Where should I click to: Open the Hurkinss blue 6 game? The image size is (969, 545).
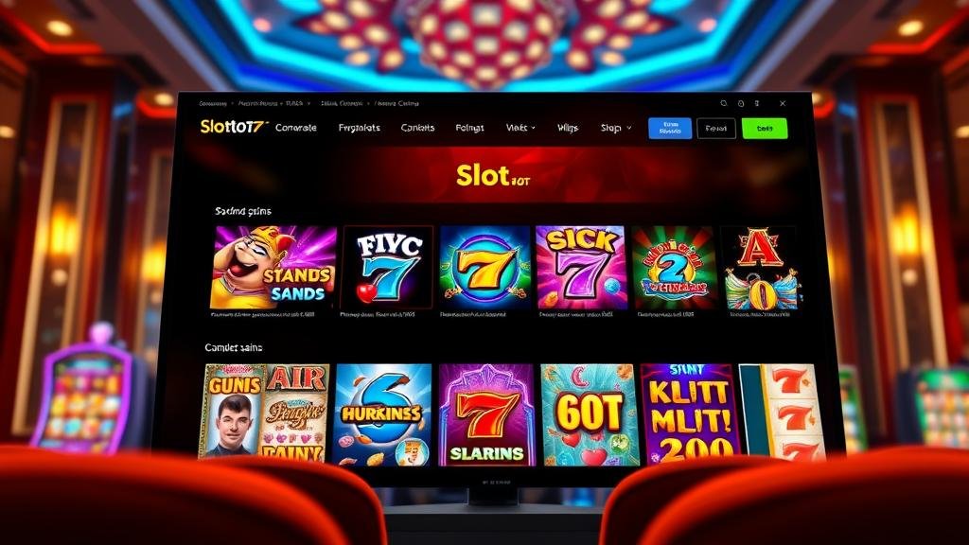pos(382,414)
